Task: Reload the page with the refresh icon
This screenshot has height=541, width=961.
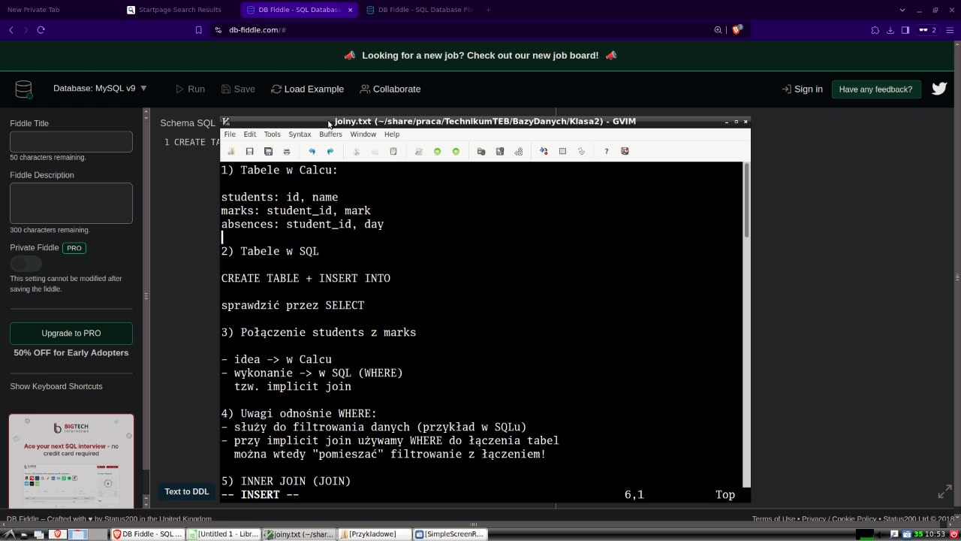Action: 41,30
